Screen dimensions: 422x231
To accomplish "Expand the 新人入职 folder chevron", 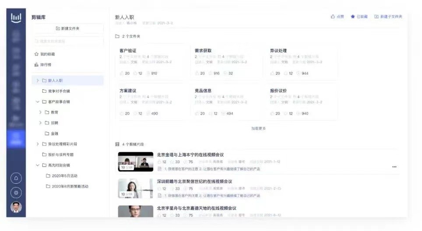I will point(37,80).
